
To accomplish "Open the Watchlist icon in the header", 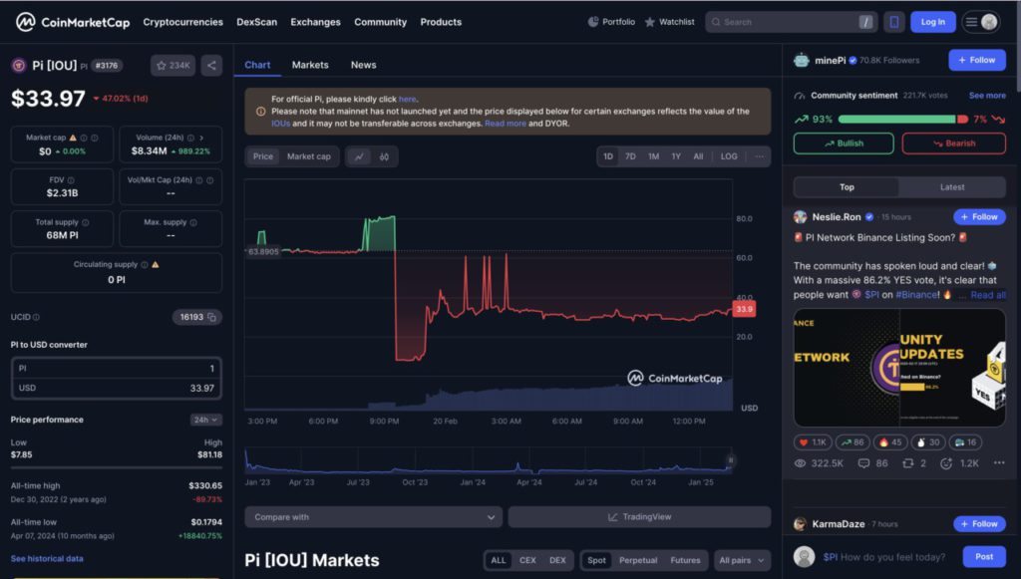I will click(648, 21).
